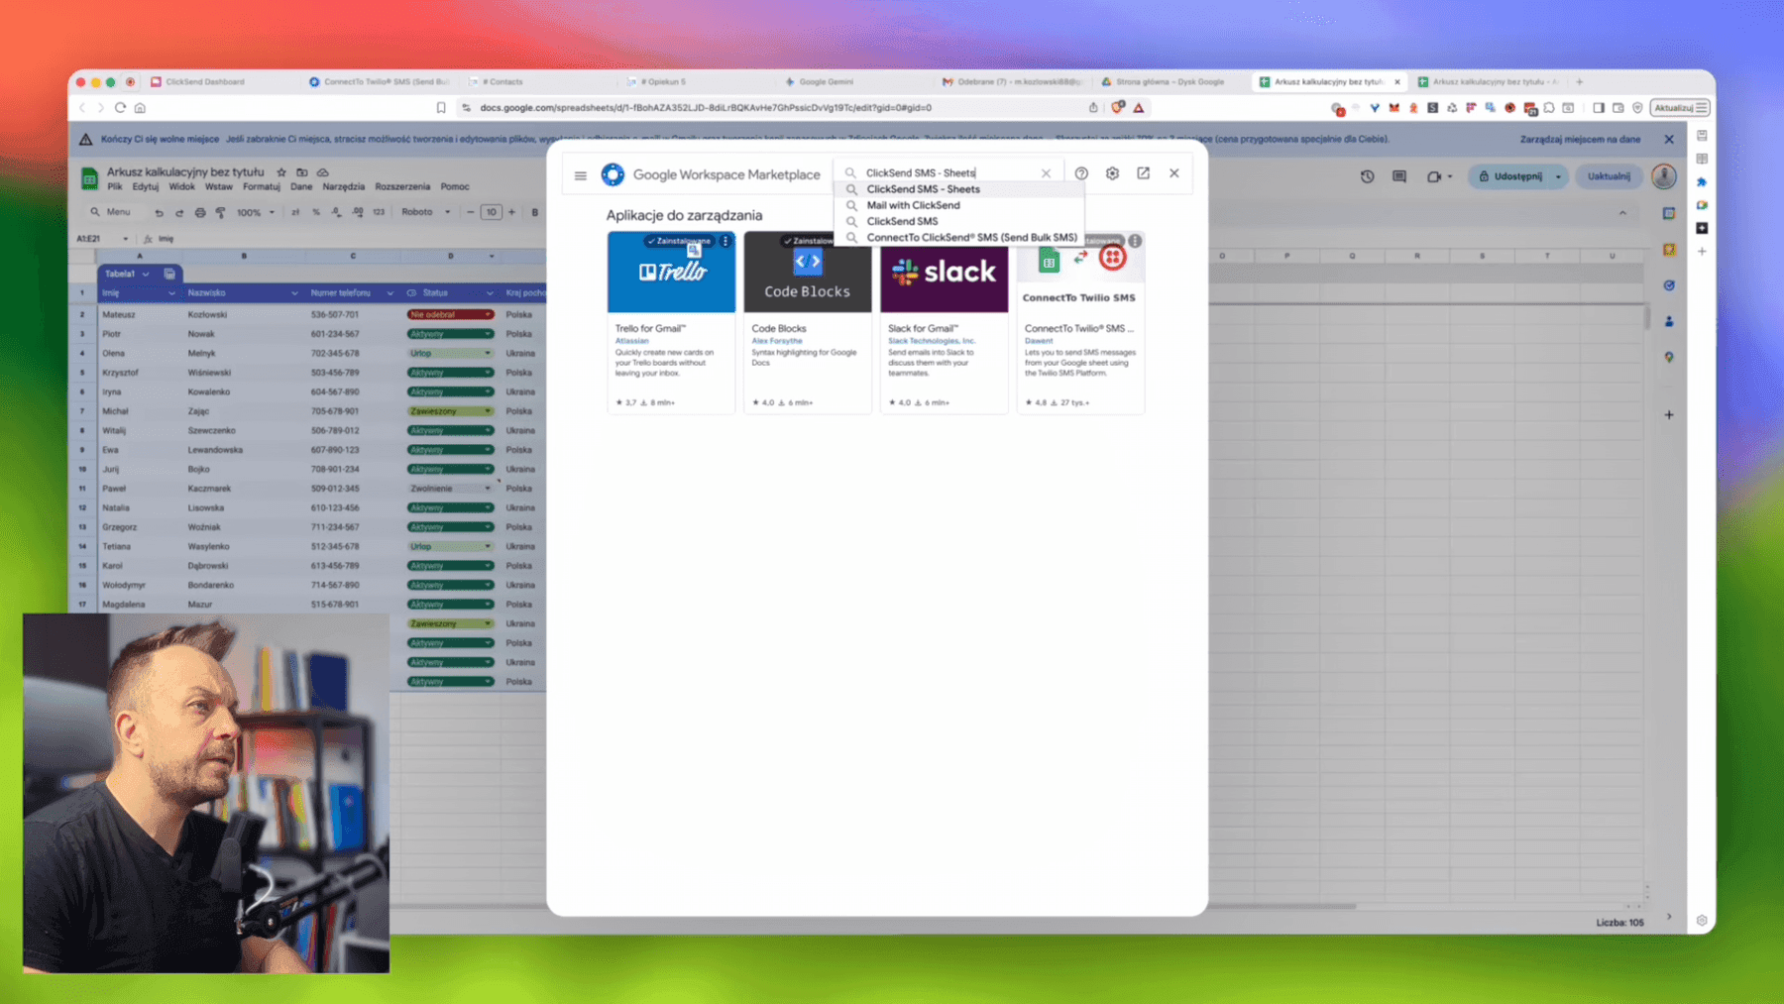Click the print icon in Sheets toolbar
The height and width of the screenshot is (1004, 1784).
point(200,212)
